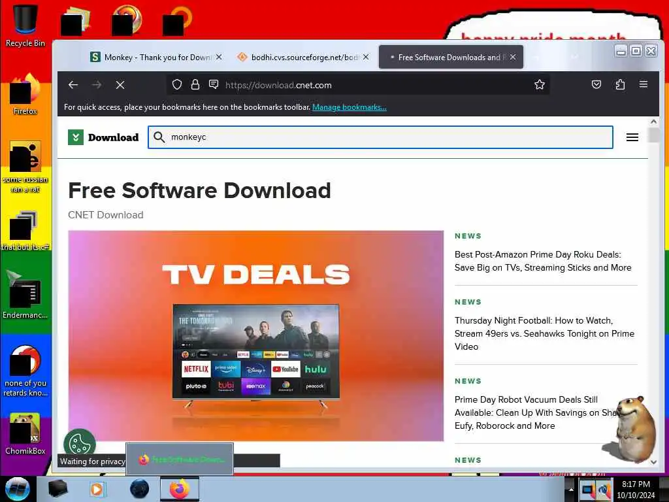
Task: Open the folder desktop icon beside Recycle Bin
Action: point(75,20)
